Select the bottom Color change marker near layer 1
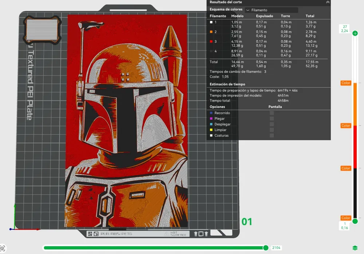The width and height of the screenshot is (364, 254). point(346,218)
